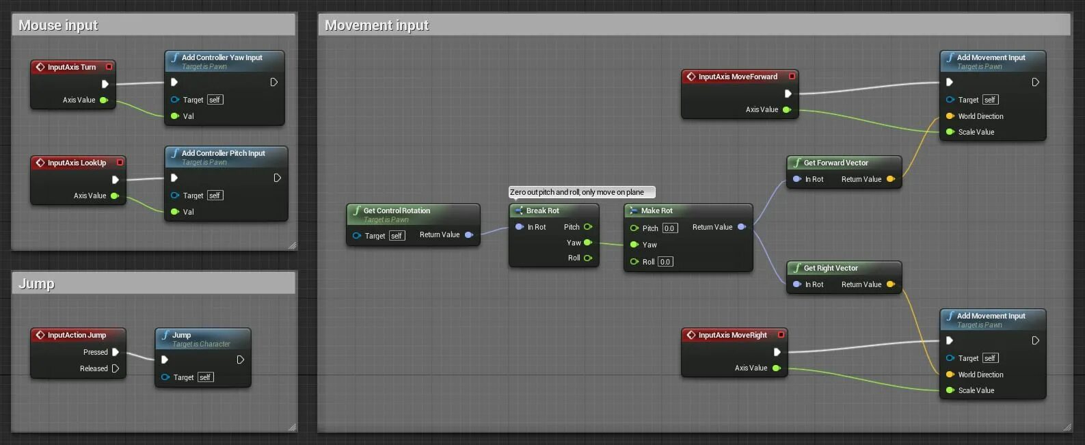
Task: Click the delegate pin on InputAxis LookUp
Action: (x=120, y=163)
